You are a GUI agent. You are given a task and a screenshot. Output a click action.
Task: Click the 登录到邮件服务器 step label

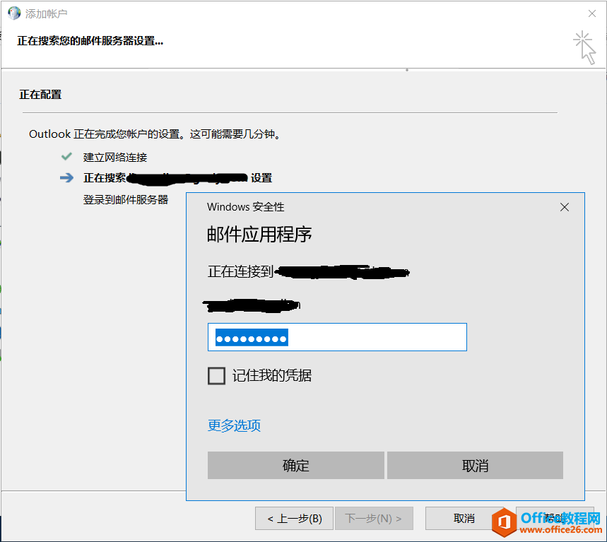tap(124, 199)
